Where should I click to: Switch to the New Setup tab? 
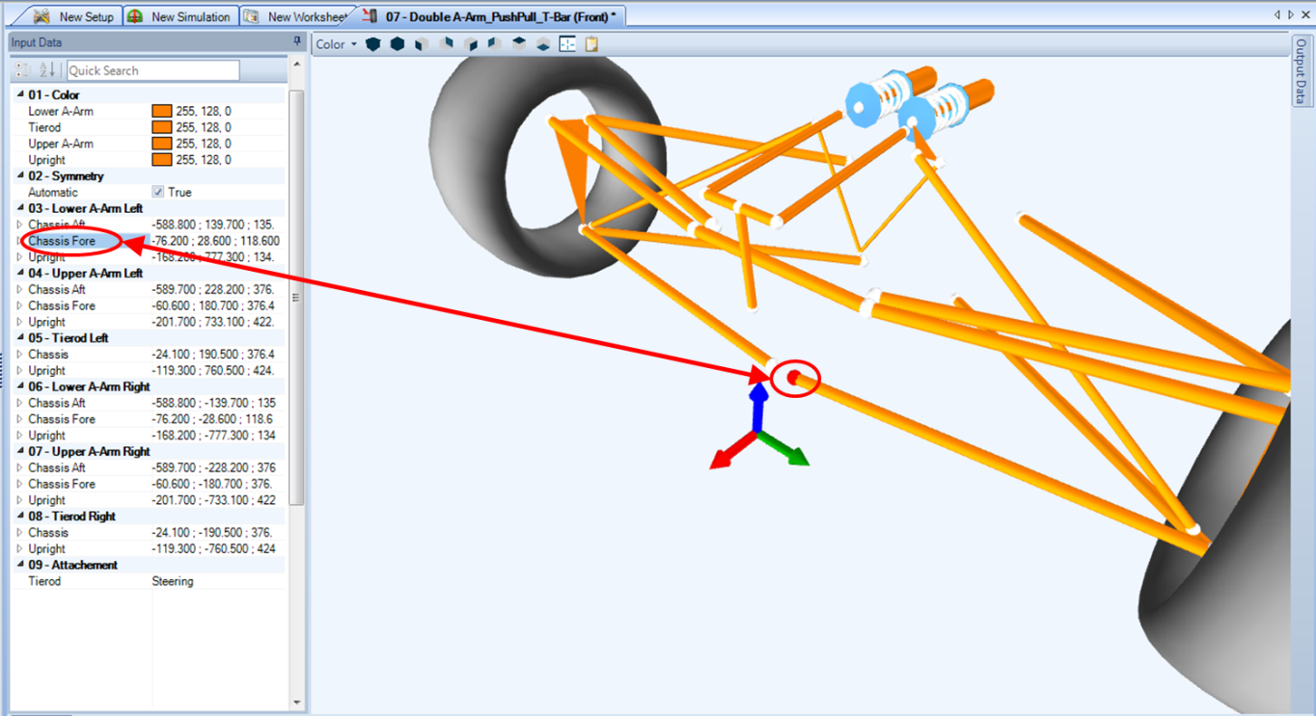(x=73, y=16)
